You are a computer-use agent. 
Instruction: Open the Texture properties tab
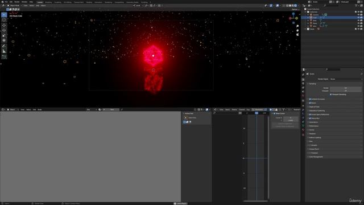(x=303, y=134)
